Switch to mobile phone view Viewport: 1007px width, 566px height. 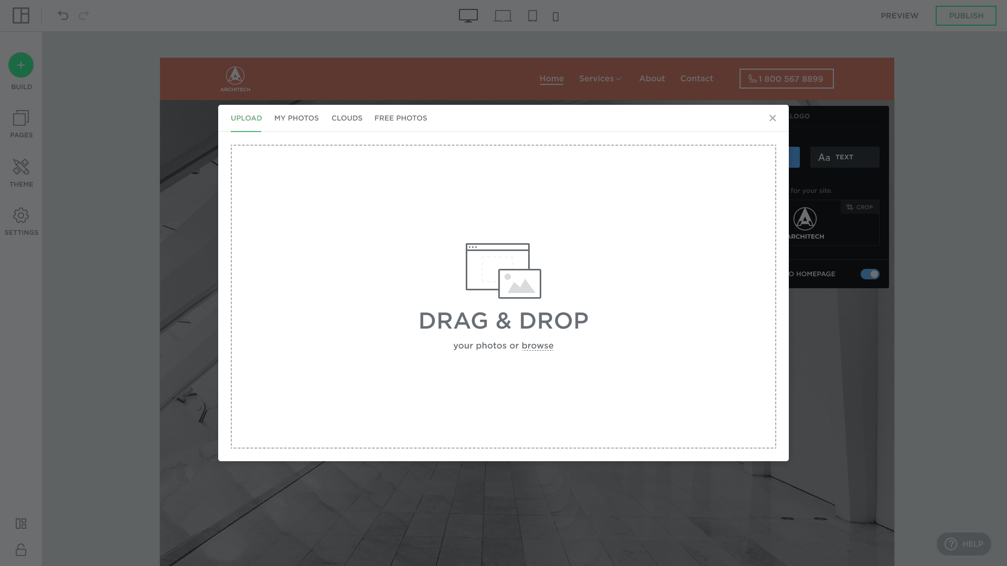click(x=555, y=17)
